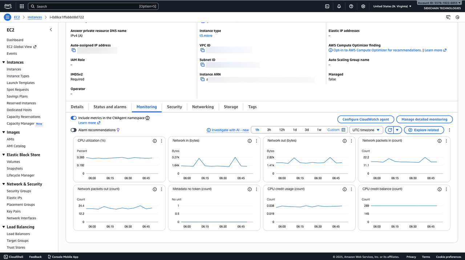
Task: Collapse the Instances section in sidebar
Action: click(4, 62)
